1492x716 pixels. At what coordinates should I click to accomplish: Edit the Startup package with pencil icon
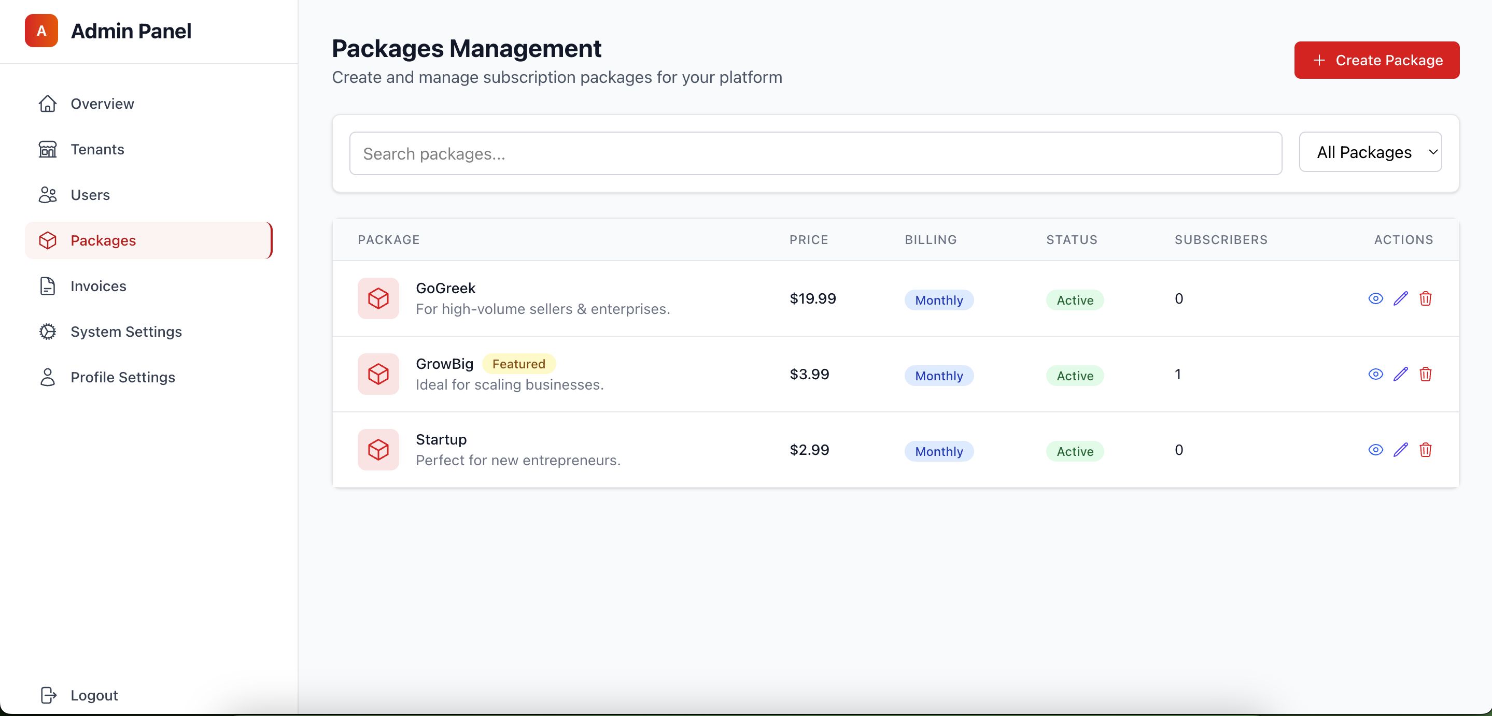pos(1400,450)
